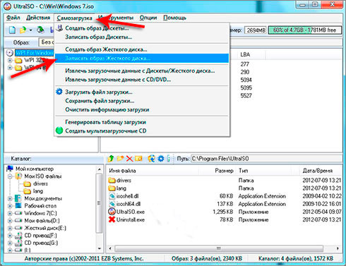This screenshot has height=266, width=346.
Task: Click the Open CD/DVD disc toolbar icon
Action: (x=40, y=30)
